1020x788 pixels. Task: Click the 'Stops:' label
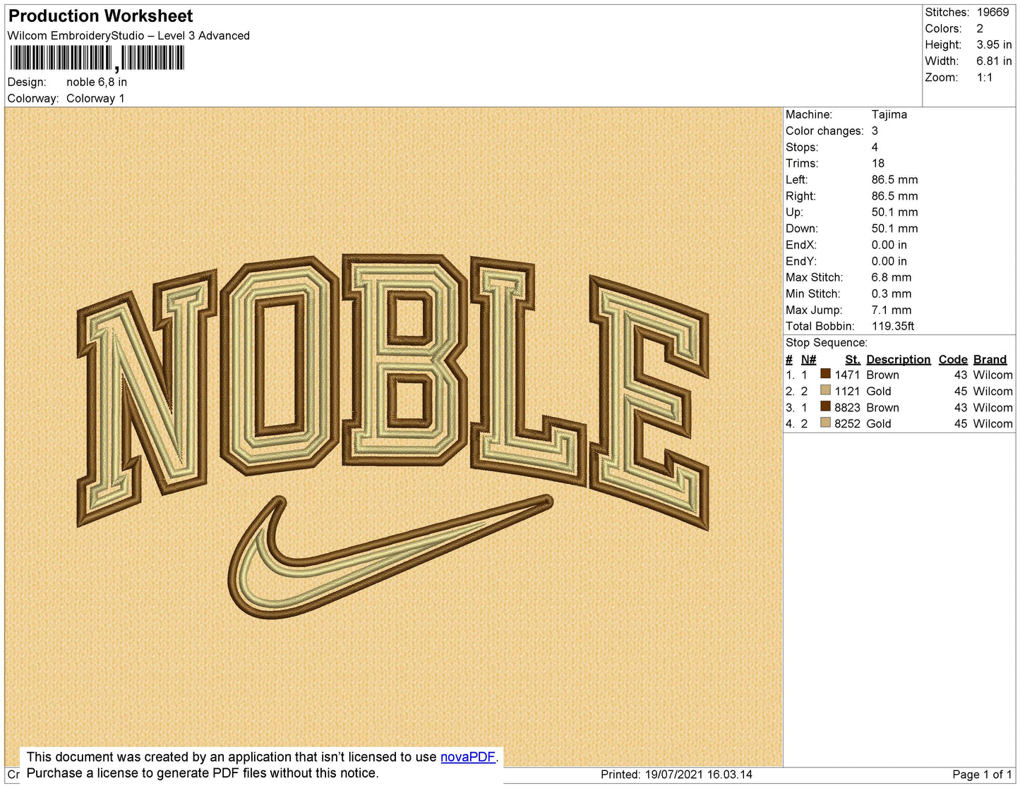tap(802, 147)
